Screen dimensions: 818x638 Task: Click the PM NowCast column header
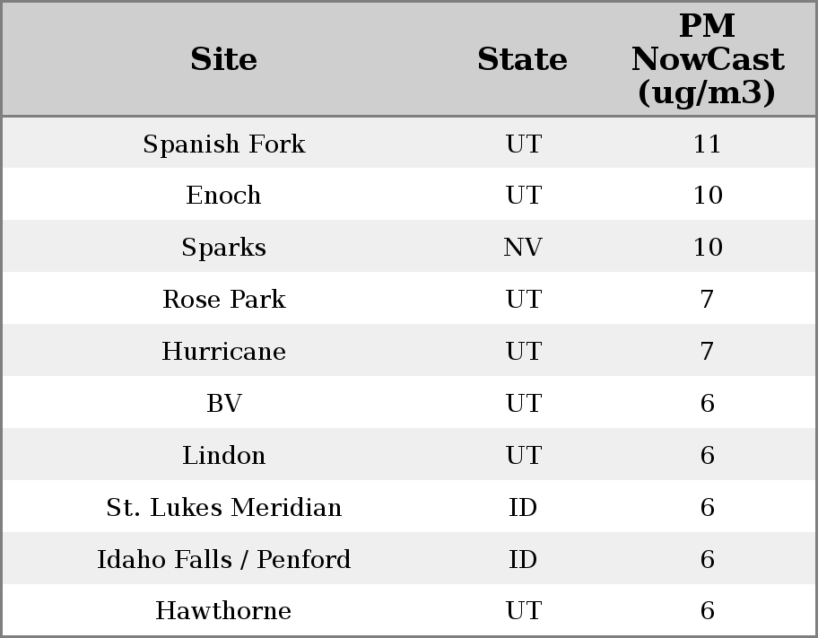point(707,59)
